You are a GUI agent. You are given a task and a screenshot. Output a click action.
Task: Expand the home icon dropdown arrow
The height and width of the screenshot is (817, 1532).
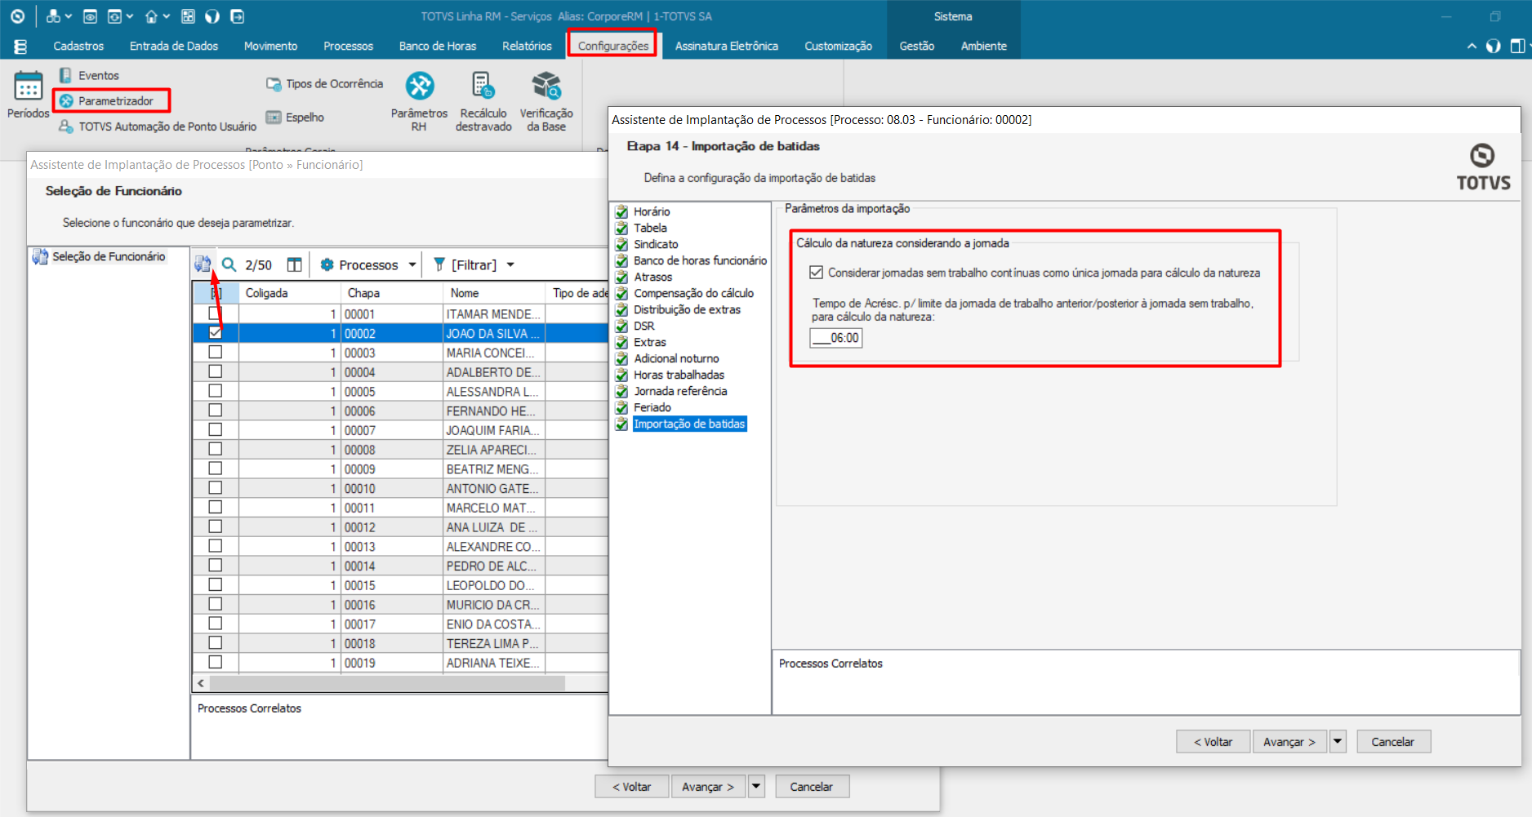[167, 16]
